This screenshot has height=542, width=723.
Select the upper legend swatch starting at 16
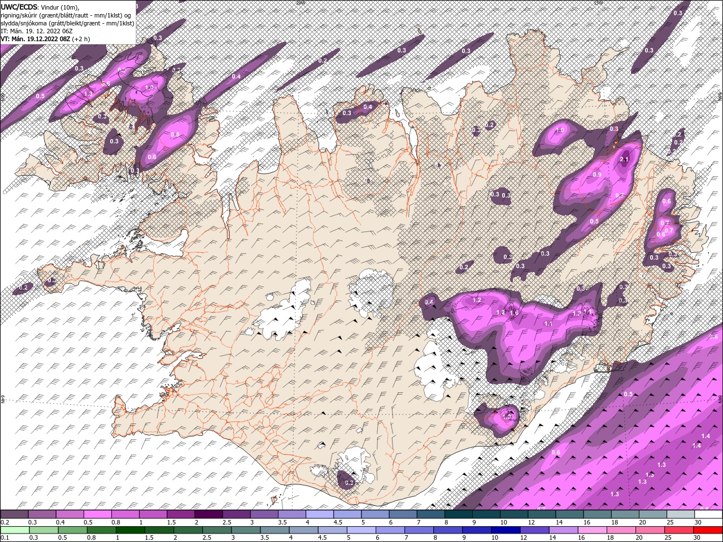tap(596, 514)
